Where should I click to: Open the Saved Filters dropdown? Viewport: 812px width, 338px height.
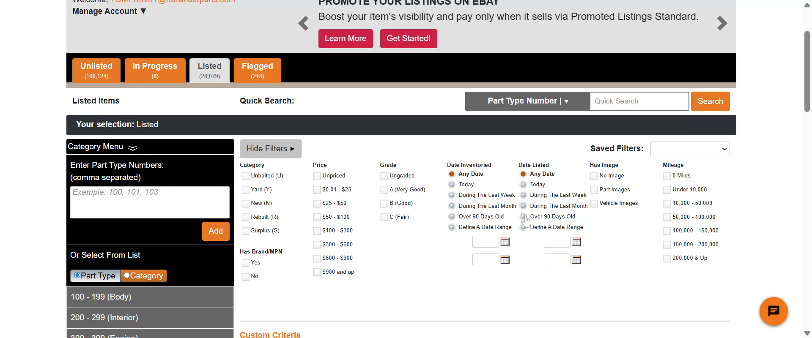coord(690,149)
